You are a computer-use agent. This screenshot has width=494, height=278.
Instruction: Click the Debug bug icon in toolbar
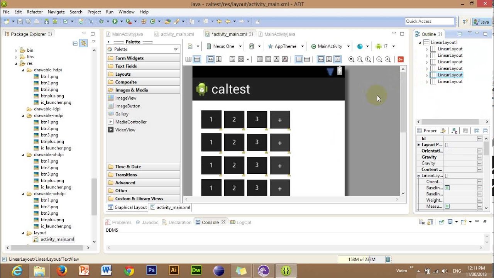point(102,22)
